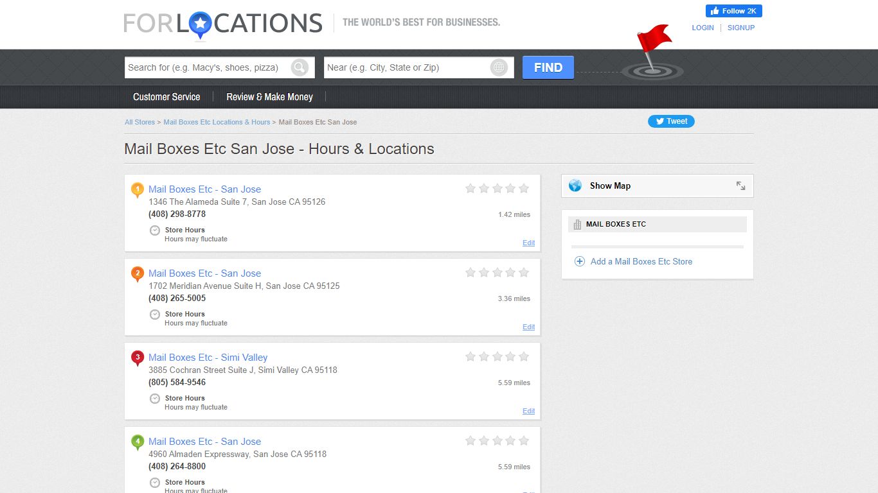Click the 3.36 miles distance text
878x493 pixels.
pyautogui.click(x=514, y=298)
